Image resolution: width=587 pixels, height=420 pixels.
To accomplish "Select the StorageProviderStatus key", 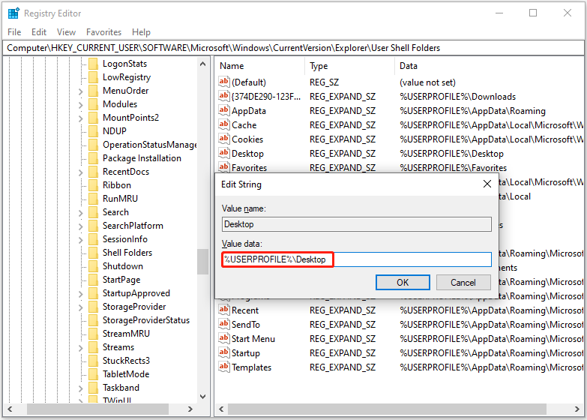I will pos(146,320).
